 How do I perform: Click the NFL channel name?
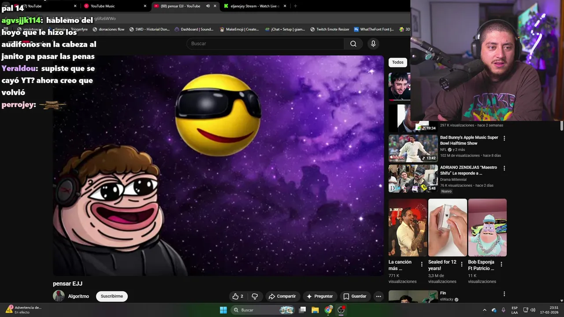[x=443, y=150]
